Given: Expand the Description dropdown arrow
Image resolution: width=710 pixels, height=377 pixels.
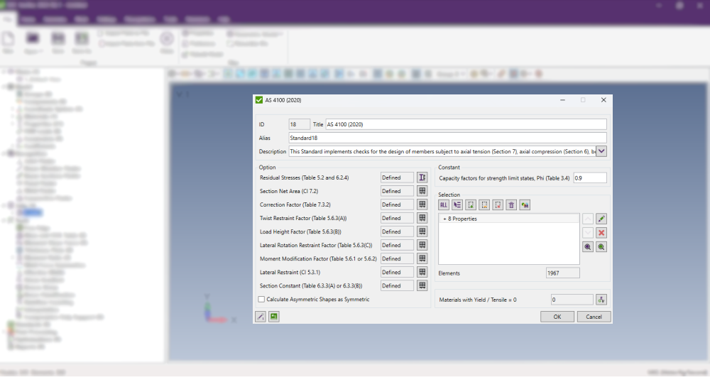Looking at the screenshot, I should coord(601,151).
